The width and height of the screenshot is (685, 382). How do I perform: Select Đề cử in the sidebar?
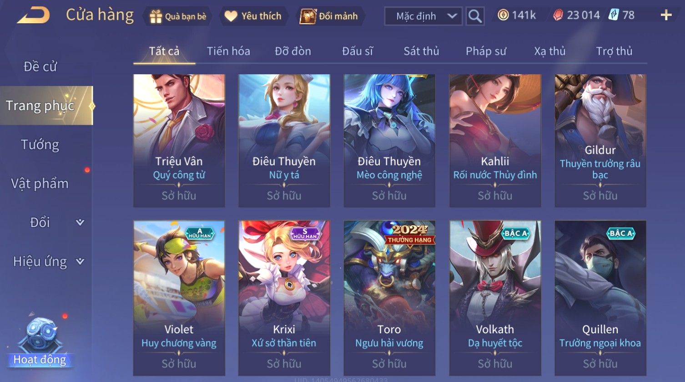point(40,67)
